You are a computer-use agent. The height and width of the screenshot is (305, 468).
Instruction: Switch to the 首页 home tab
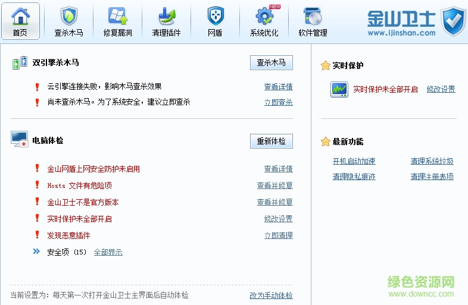click(20, 21)
